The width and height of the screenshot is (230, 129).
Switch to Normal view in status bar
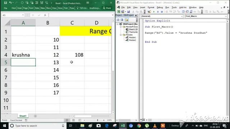67,120
